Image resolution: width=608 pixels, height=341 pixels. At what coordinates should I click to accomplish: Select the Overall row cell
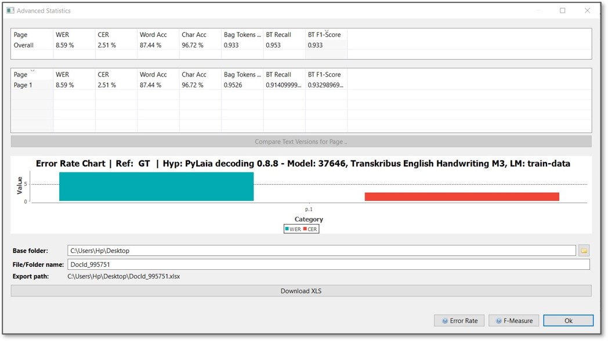(x=24, y=45)
